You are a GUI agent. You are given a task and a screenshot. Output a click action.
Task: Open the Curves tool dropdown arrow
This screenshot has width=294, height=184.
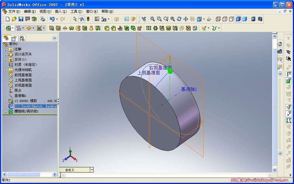(219, 28)
